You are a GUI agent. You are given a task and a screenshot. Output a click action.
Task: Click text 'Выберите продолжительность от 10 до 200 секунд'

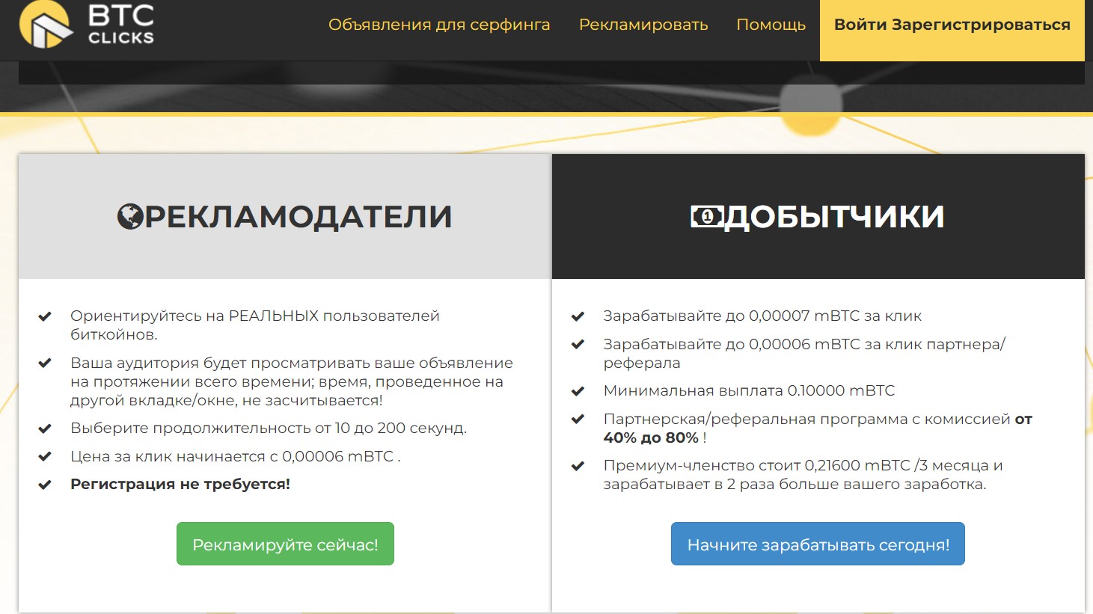tap(269, 428)
